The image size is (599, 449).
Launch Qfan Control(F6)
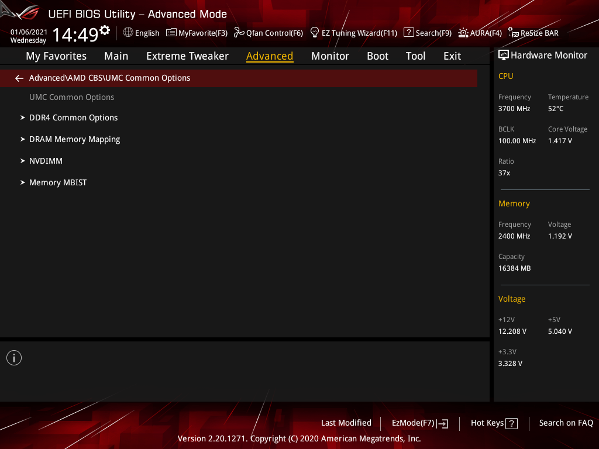pos(274,33)
